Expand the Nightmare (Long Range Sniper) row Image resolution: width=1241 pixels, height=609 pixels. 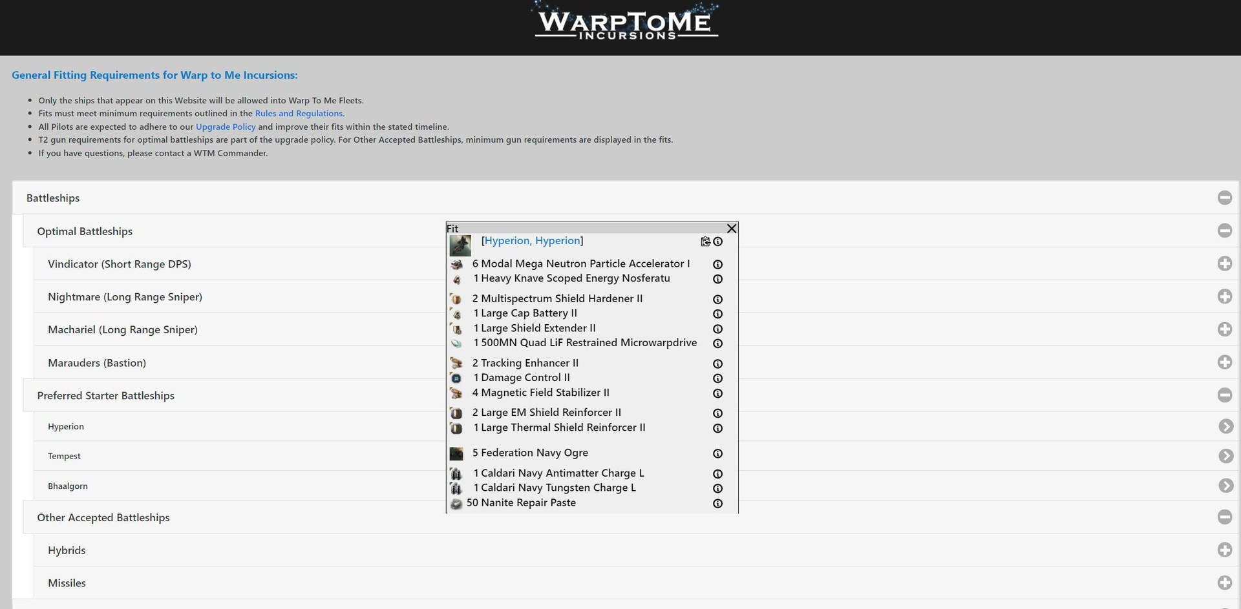(x=1224, y=296)
